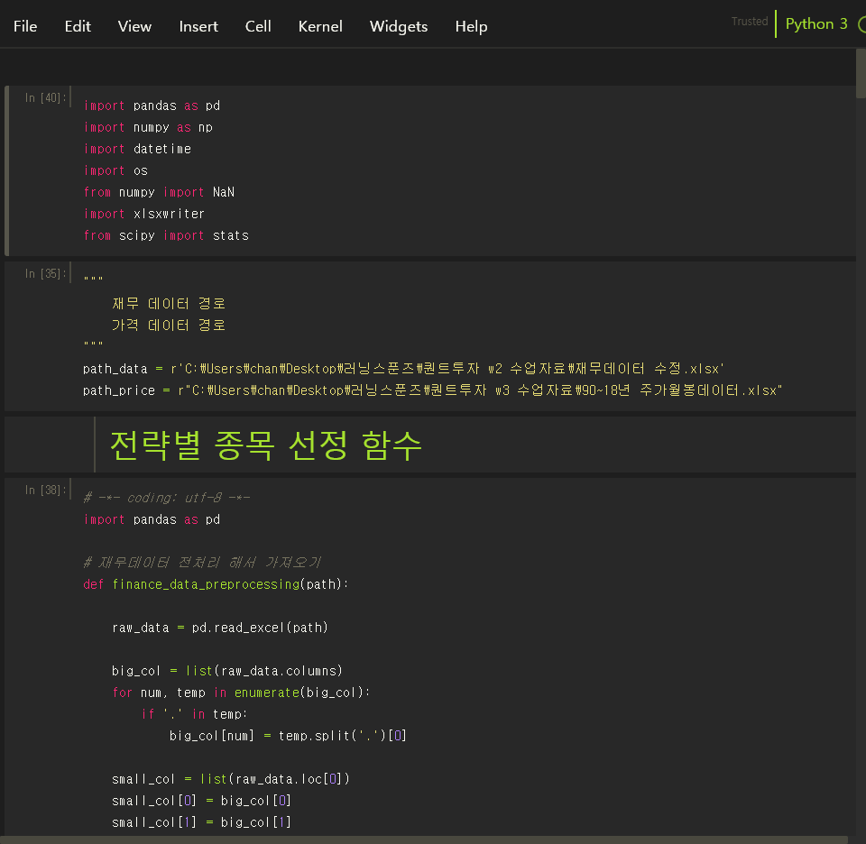This screenshot has height=844, width=866.
Task: Open the Help menu
Action: click(471, 26)
